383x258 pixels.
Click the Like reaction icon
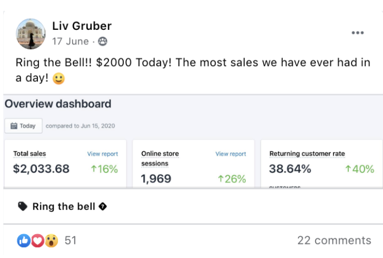tap(24, 241)
